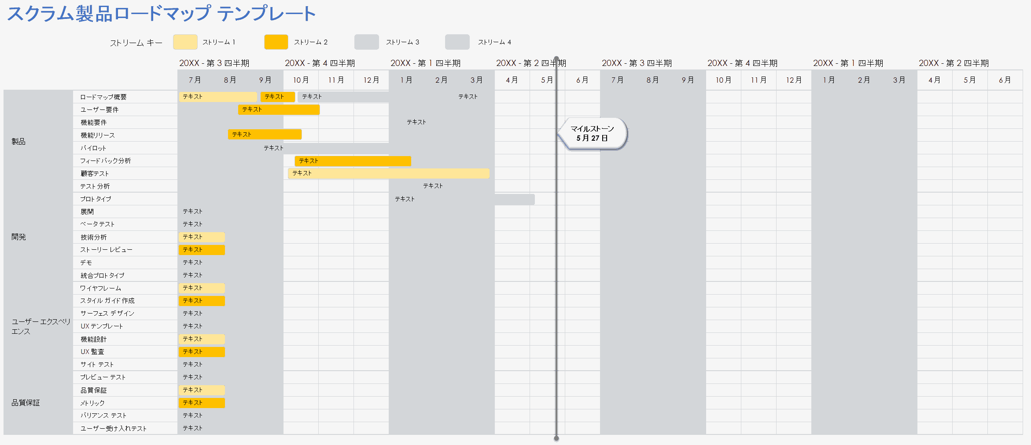1031x445 pixels.
Task: Select the ストリーム 2 orange swatch
Action: [276, 42]
